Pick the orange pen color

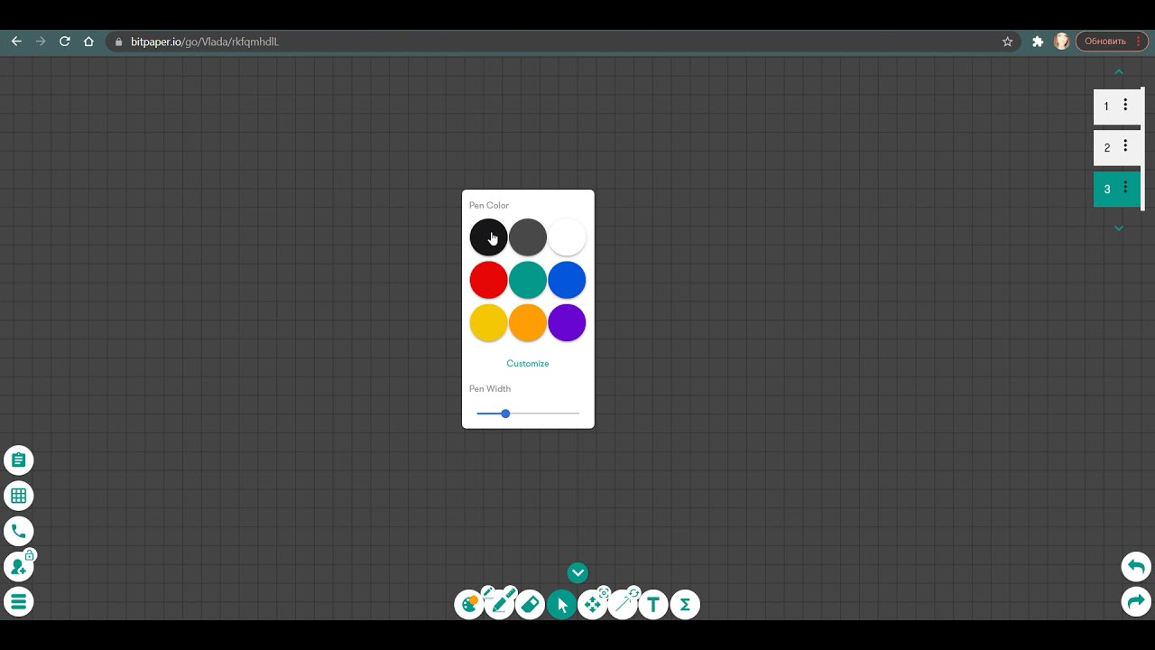coord(528,322)
